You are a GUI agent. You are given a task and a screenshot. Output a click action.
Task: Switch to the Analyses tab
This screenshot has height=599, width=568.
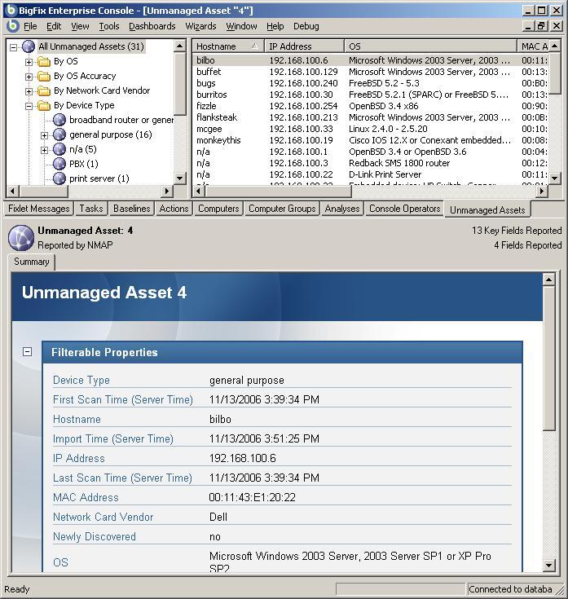342,209
